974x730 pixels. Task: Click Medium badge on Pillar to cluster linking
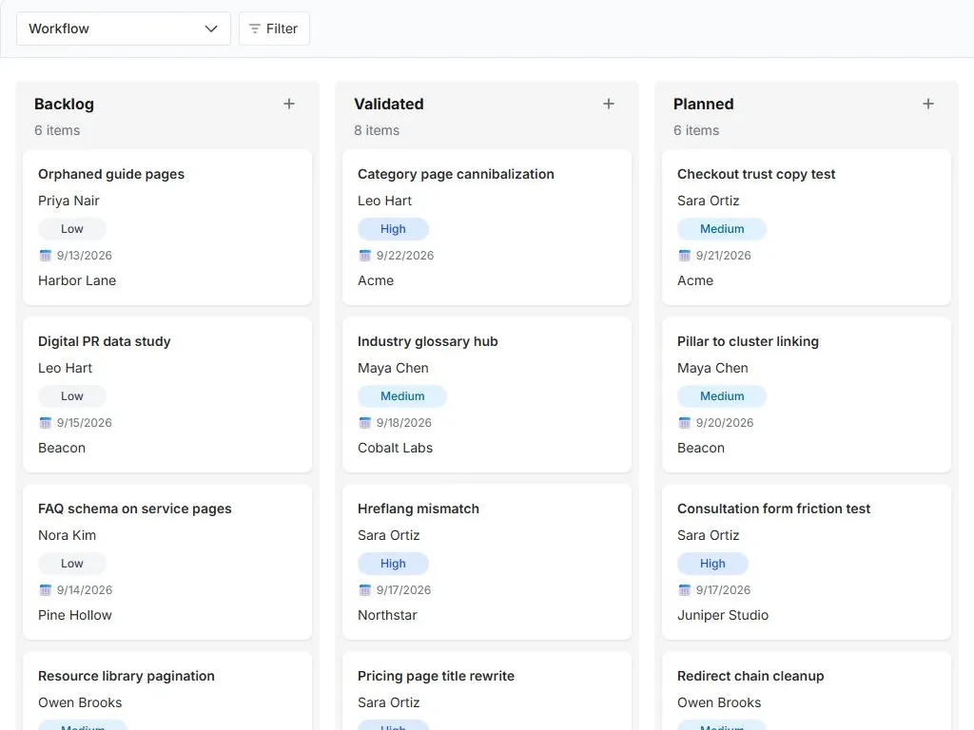tap(722, 396)
